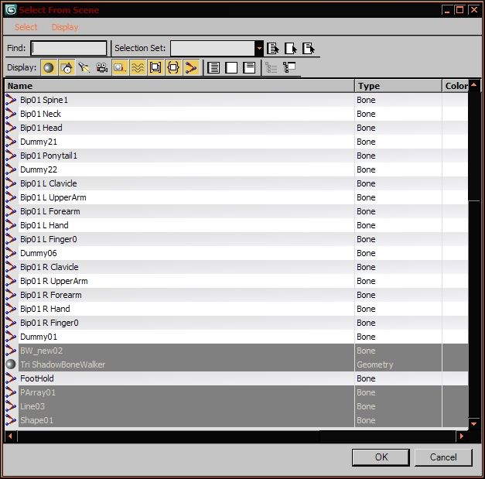Click the Select All icon
Viewport: 485px width, 479px height.
click(x=273, y=48)
